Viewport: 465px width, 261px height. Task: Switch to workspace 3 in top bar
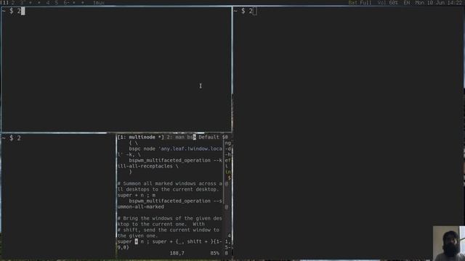22,3
